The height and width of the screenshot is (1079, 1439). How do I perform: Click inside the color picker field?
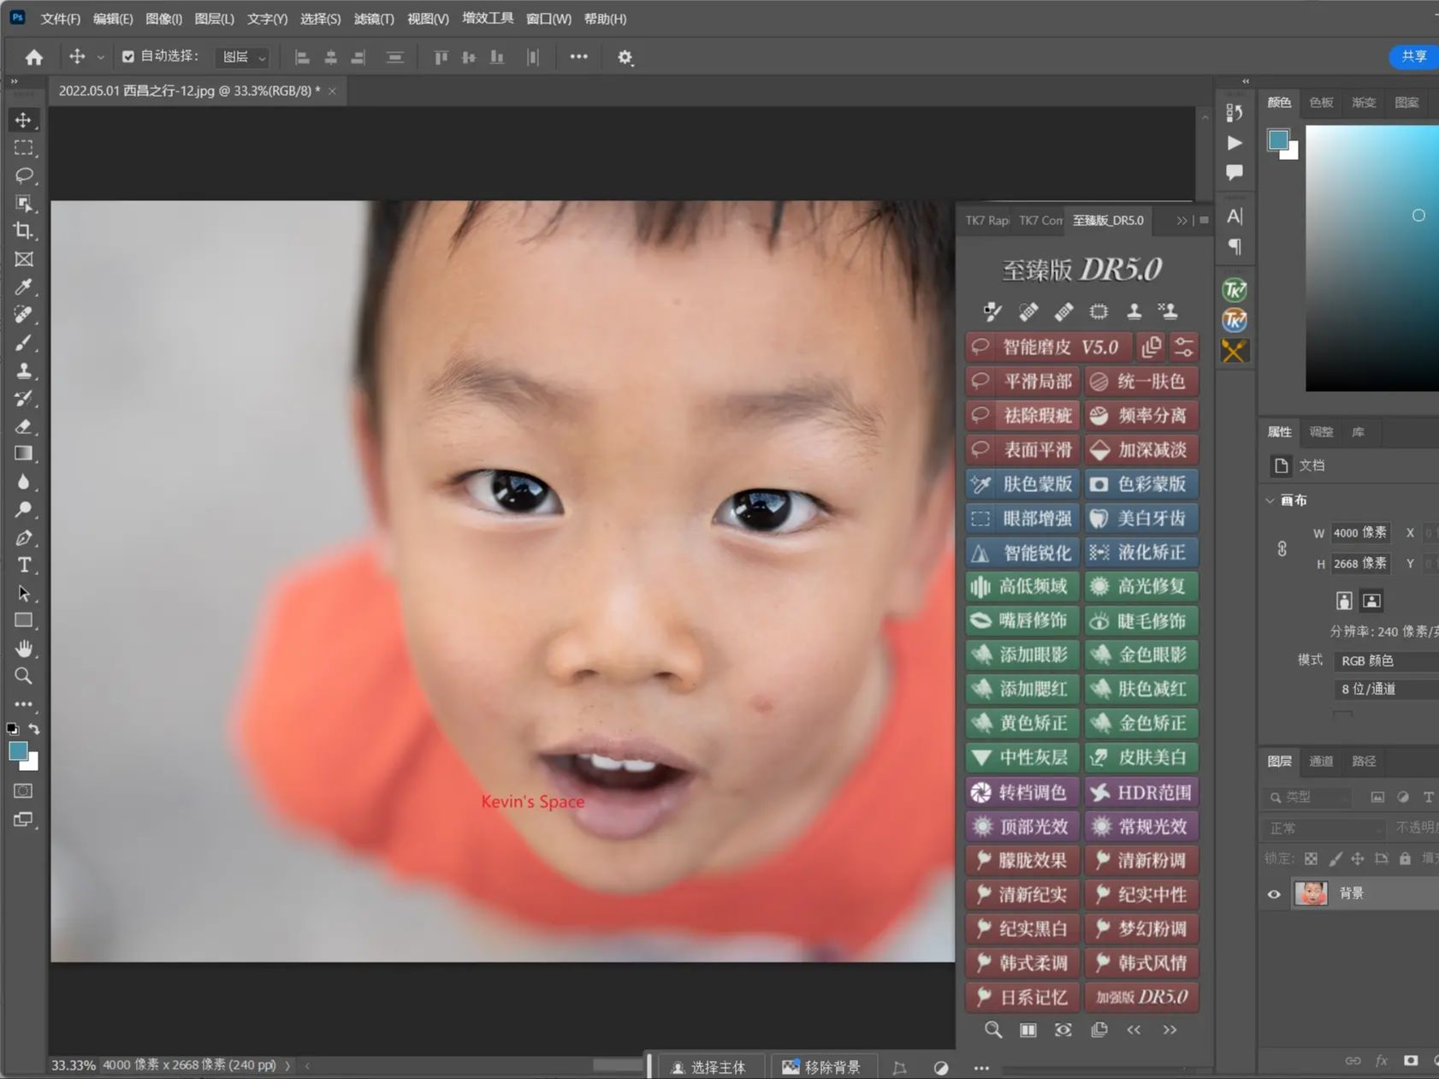click(1372, 258)
